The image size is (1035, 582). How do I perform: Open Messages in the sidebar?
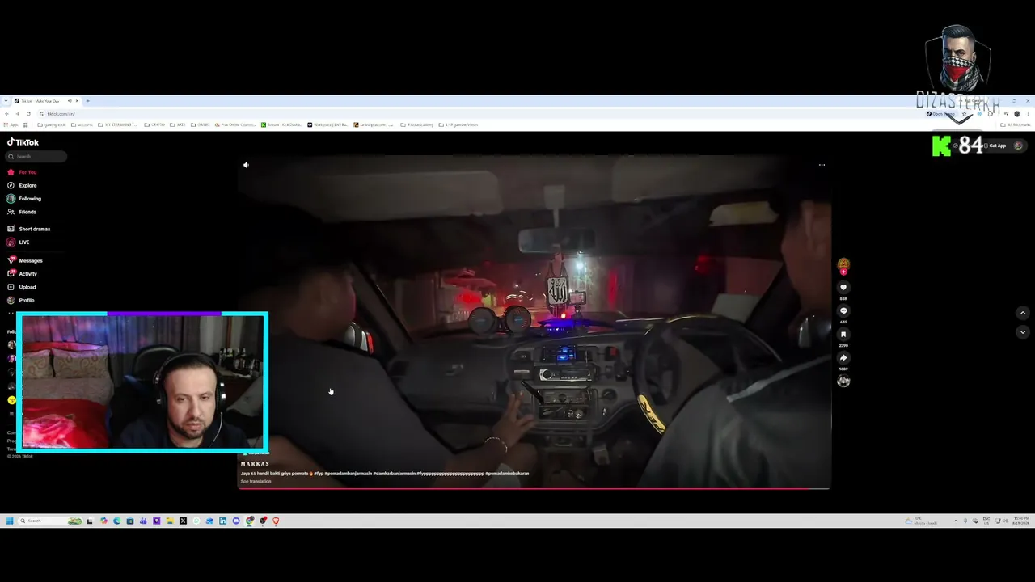(25, 260)
